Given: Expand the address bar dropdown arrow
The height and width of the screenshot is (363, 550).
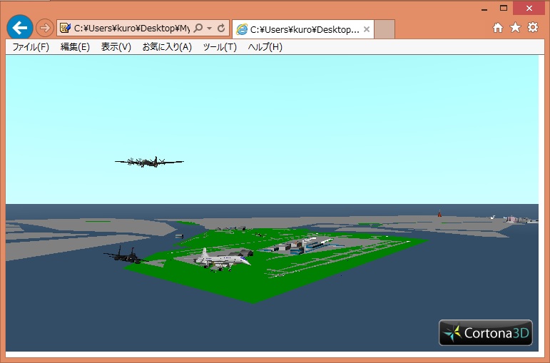Looking at the screenshot, I should point(209,29).
